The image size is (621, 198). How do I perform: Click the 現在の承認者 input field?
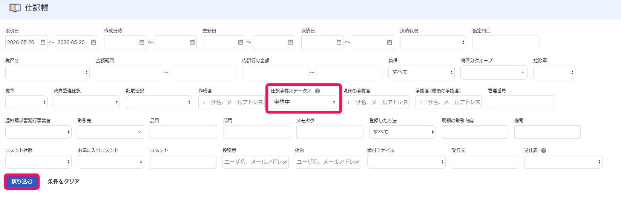376,102
